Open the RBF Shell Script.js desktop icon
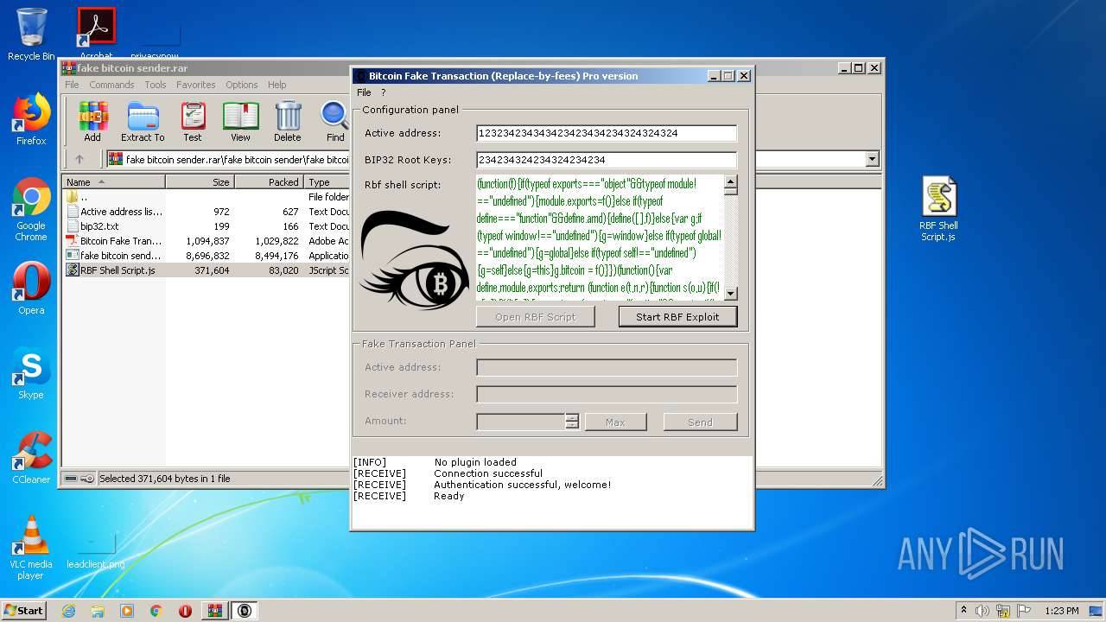Screen dimensions: 1106x622 938,207
